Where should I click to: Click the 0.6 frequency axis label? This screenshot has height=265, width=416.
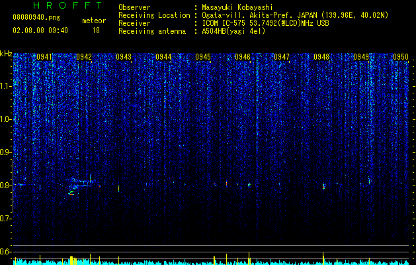[x=6, y=252]
